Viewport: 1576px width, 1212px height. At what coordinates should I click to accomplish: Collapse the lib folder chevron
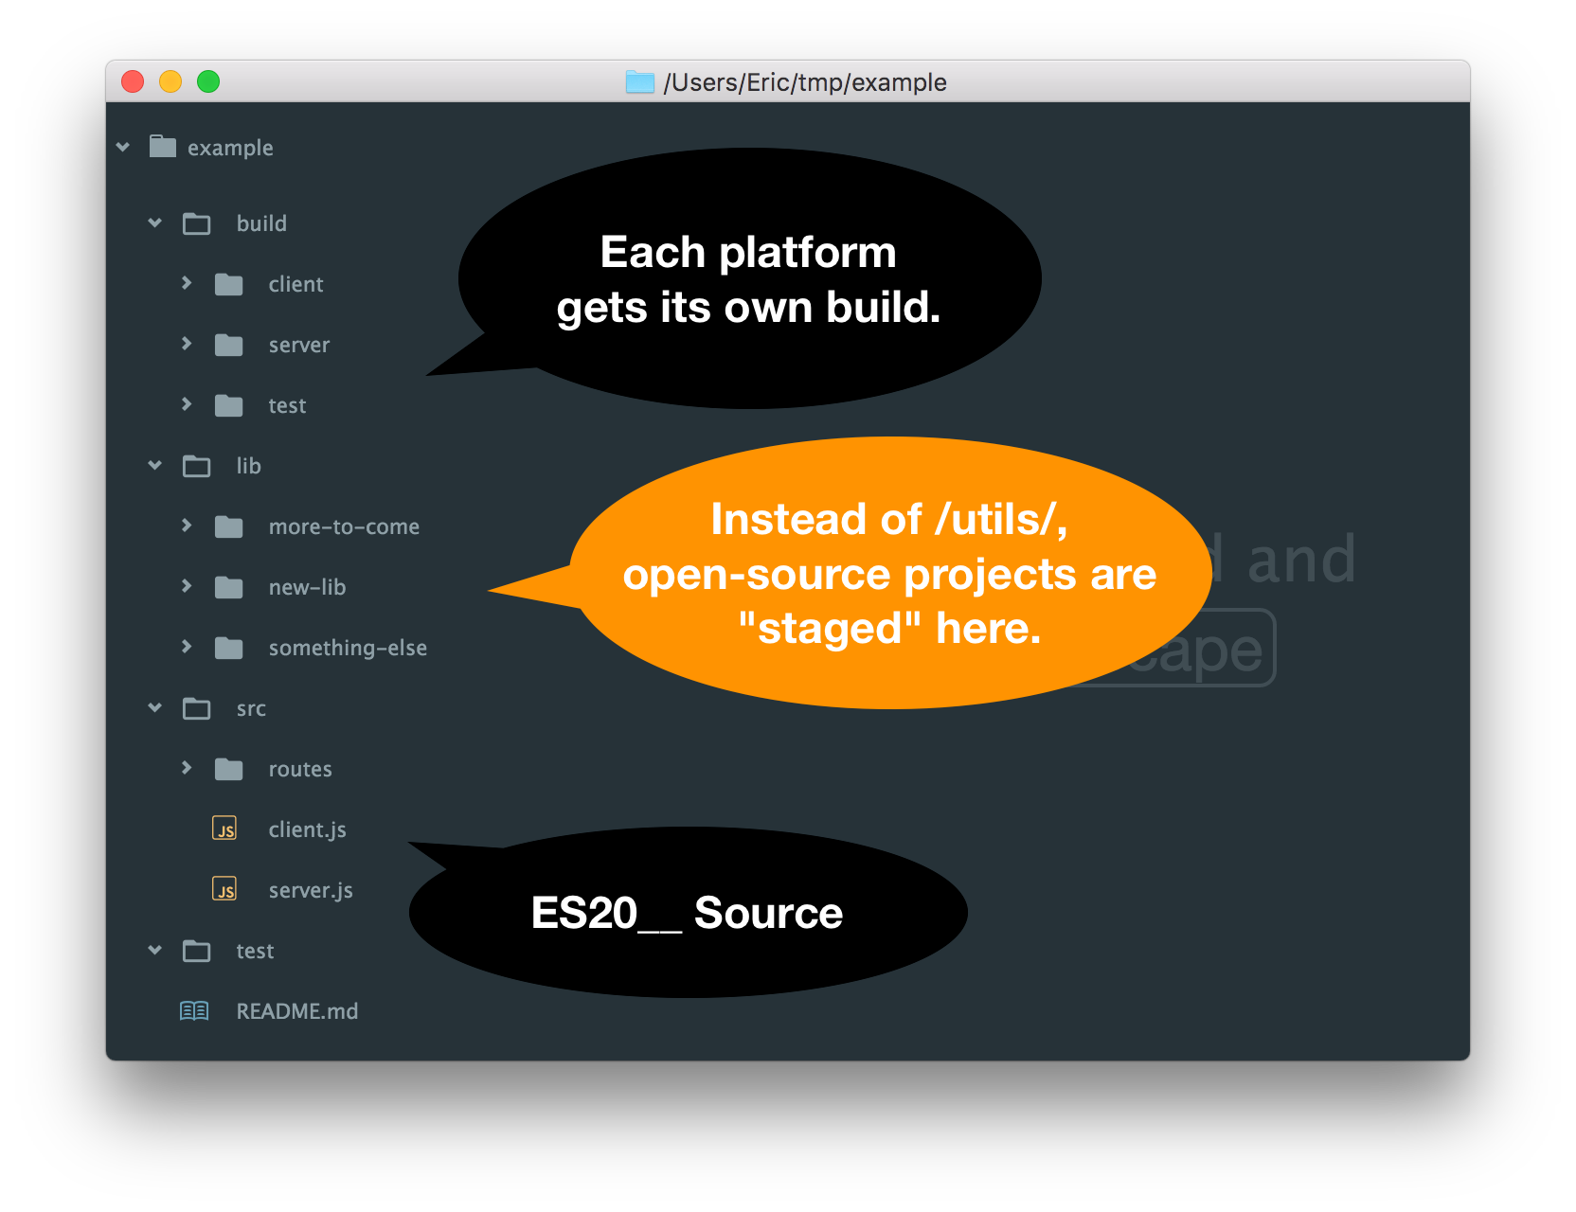click(x=155, y=465)
